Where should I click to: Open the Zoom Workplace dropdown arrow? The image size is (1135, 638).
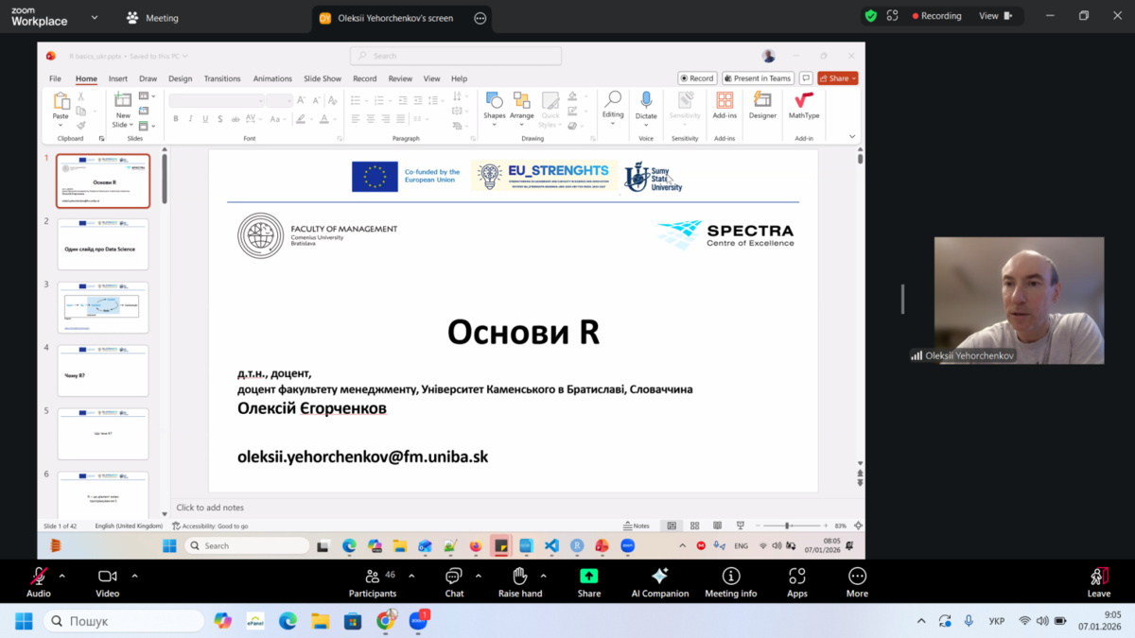pyautogui.click(x=95, y=17)
